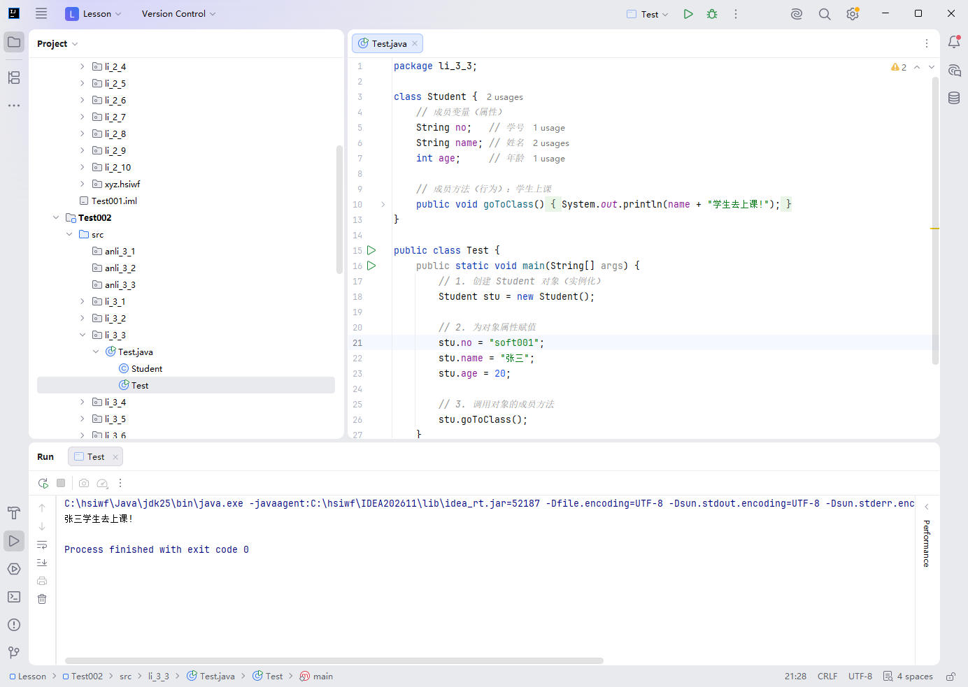Viewport: 968px width, 687px height.
Task: Click the warnings count indicator
Action: [x=899, y=67]
